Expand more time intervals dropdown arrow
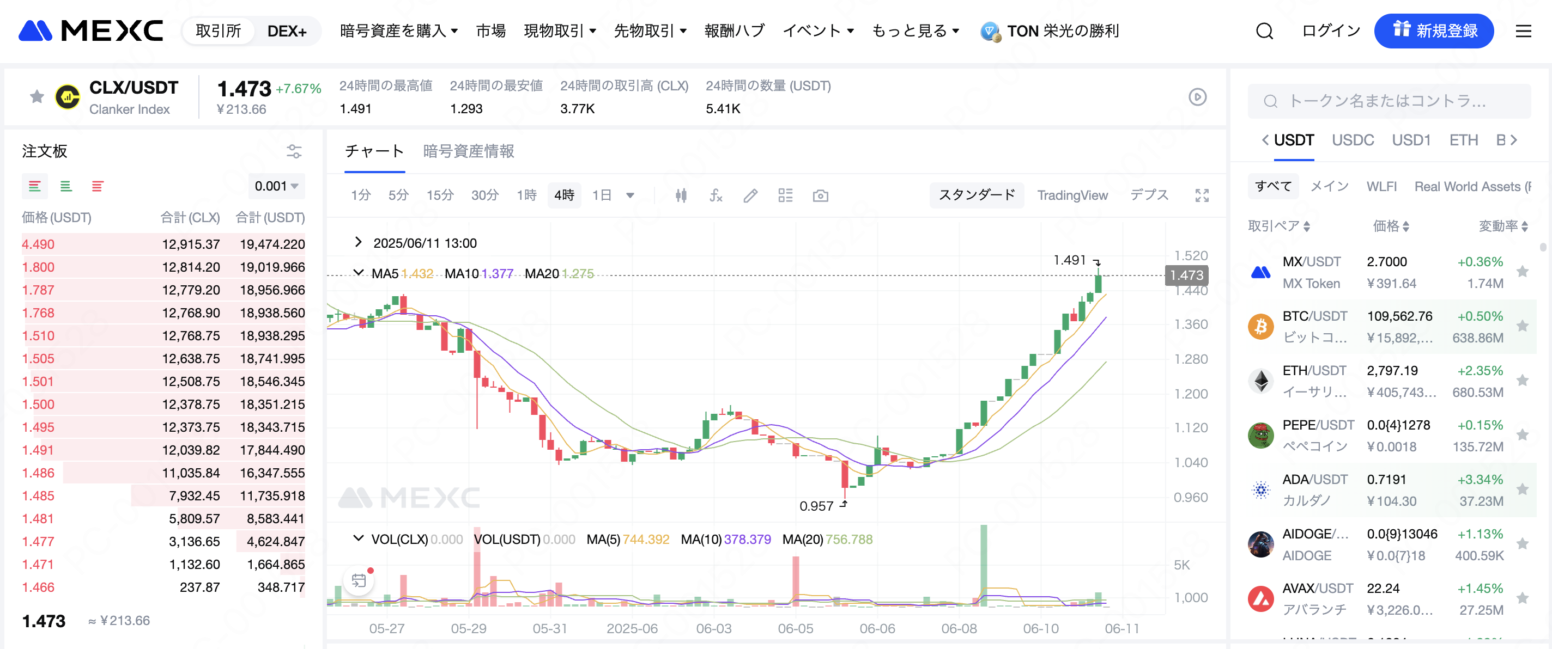1552x649 pixels. (x=630, y=195)
